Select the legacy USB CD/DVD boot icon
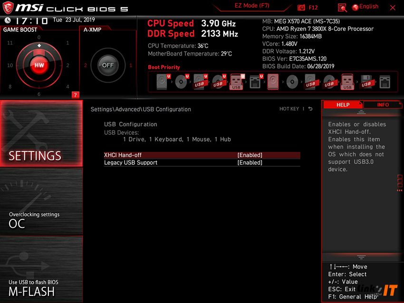Screen dimensions: 404x303 tap(329, 82)
